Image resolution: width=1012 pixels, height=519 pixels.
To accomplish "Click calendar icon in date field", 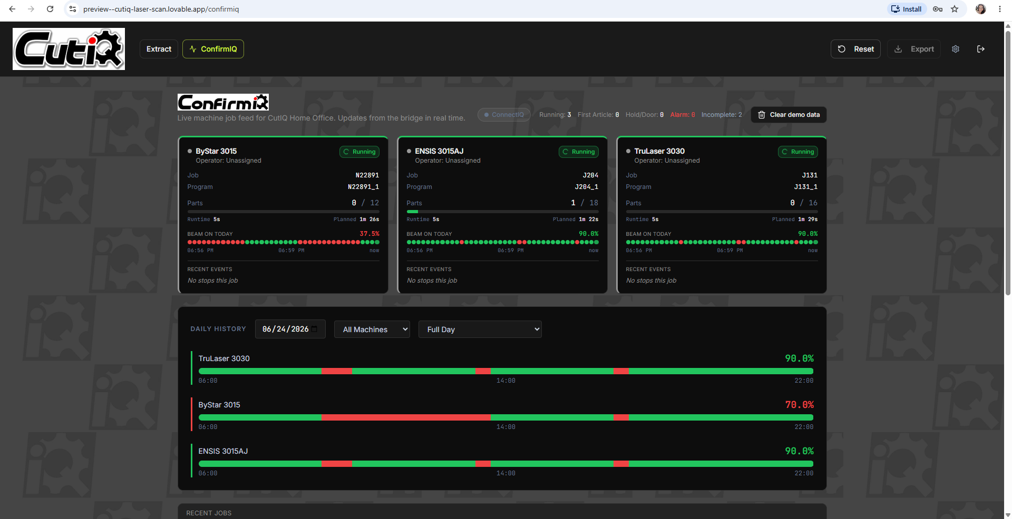I will [x=315, y=329].
